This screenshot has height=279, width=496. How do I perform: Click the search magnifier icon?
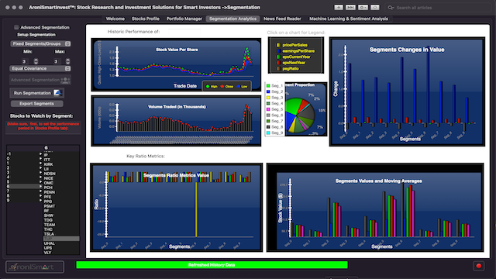pyautogui.click(x=391, y=8)
